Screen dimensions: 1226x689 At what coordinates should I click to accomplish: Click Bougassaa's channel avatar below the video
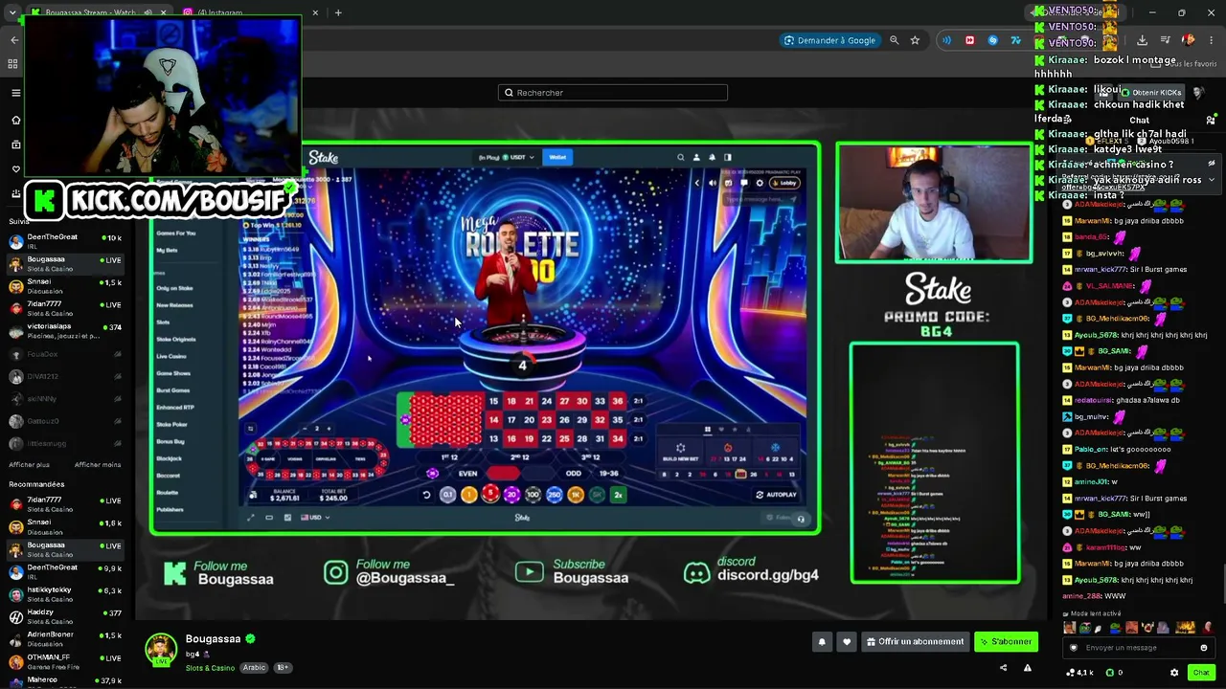(161, 649)
